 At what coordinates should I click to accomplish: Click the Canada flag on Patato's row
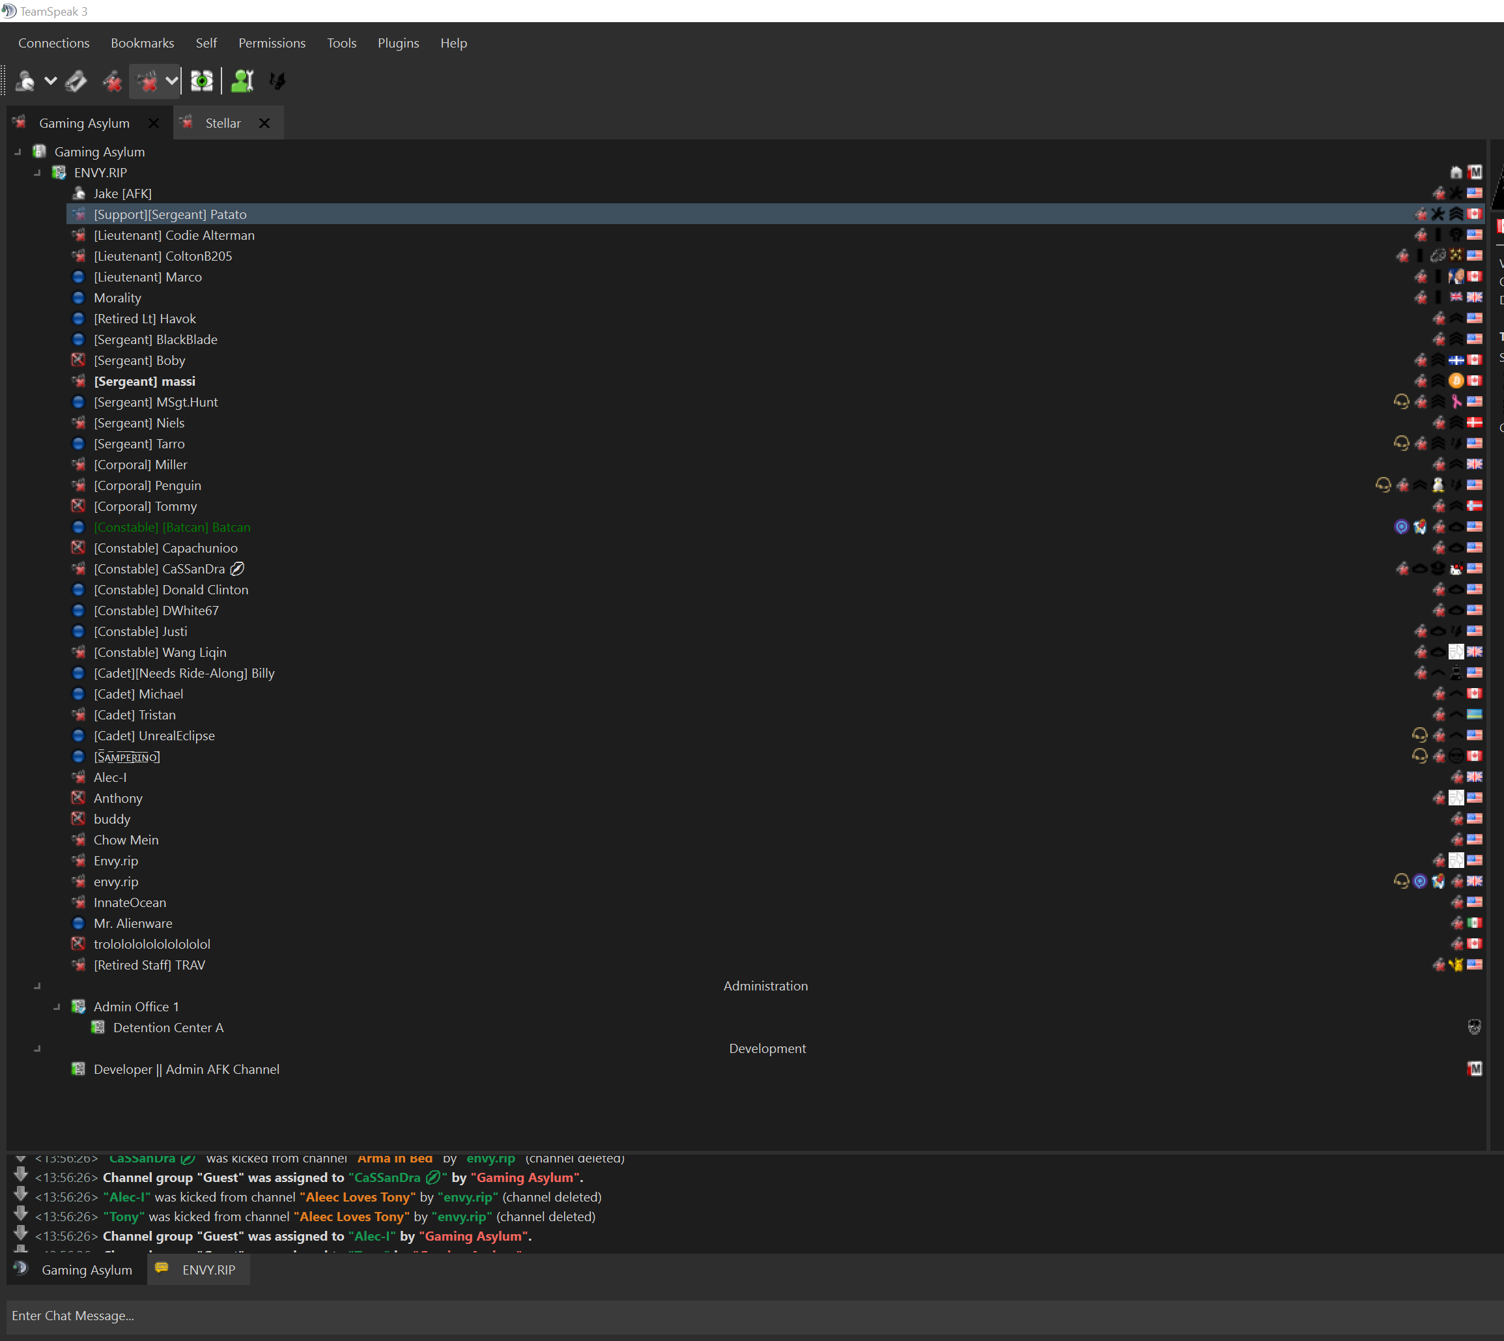tap(1475, 214)
